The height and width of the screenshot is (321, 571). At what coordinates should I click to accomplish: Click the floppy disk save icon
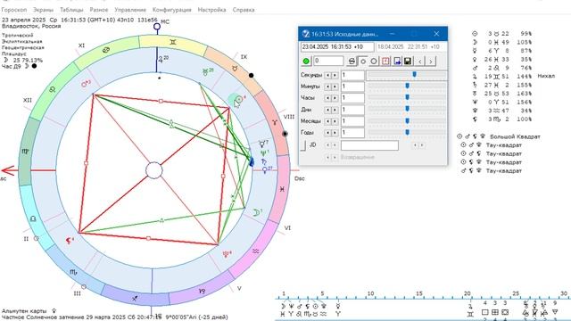tap(408, 62)
